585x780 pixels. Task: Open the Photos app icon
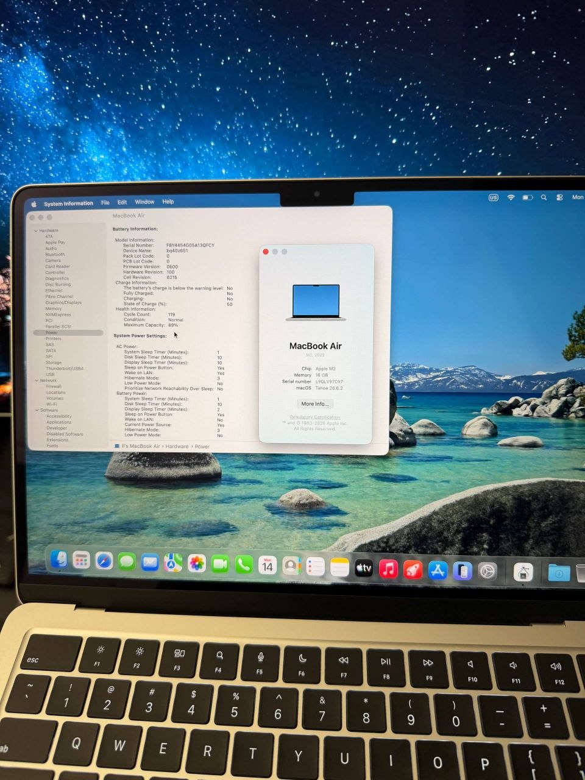pos(196,563)
